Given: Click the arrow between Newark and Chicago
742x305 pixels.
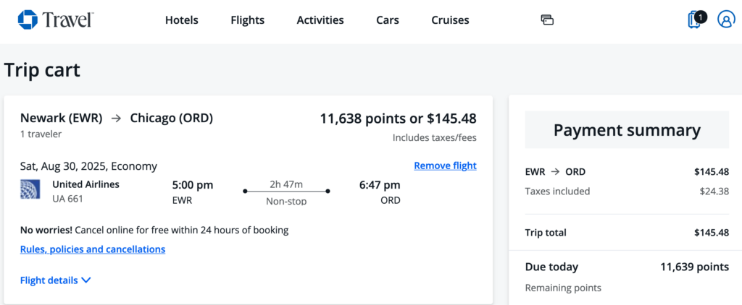Looking at the screenshot, I should [x=116, y=118].
